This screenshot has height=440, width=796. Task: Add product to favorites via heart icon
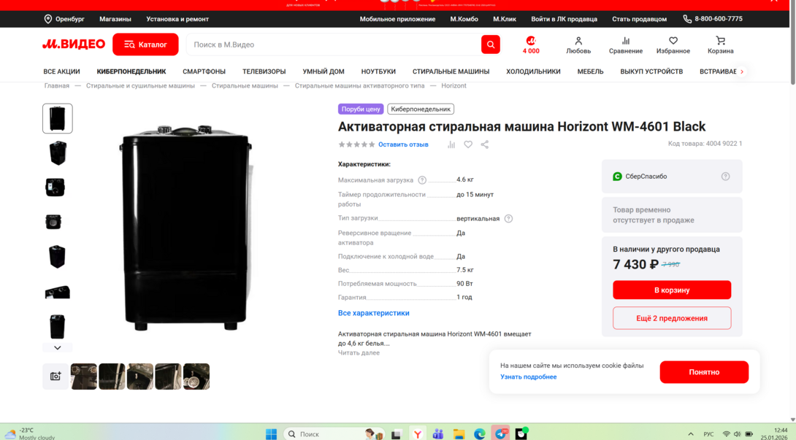coord(468,144)
